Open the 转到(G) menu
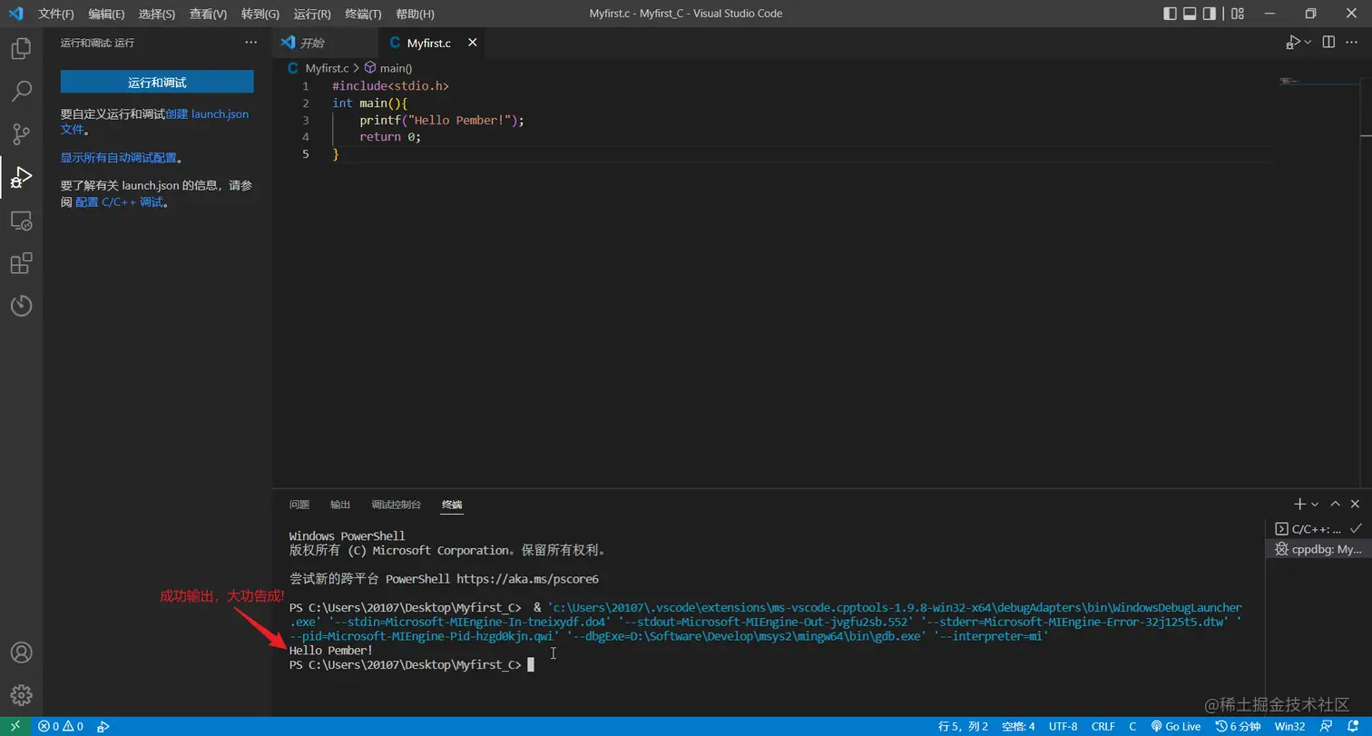This screenshot has width=1372, height=736. pyautogui.click(x=260, y=14)
